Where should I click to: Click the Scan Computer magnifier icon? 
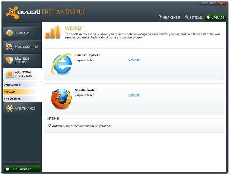pyautogui.click(x=9, y=46)
